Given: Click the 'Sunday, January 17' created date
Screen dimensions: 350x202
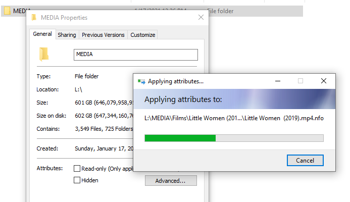Looking at the screenshot, I should tap(104, 148).
